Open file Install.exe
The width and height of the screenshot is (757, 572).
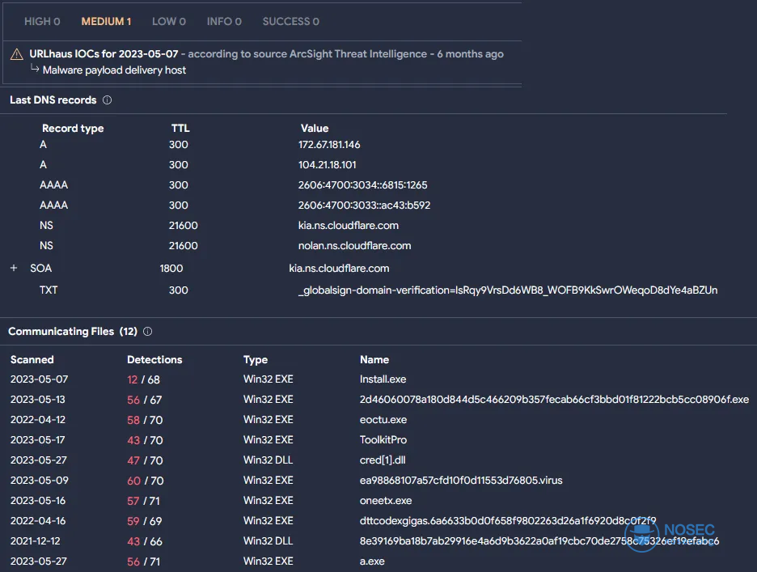[x=383, y=379]
